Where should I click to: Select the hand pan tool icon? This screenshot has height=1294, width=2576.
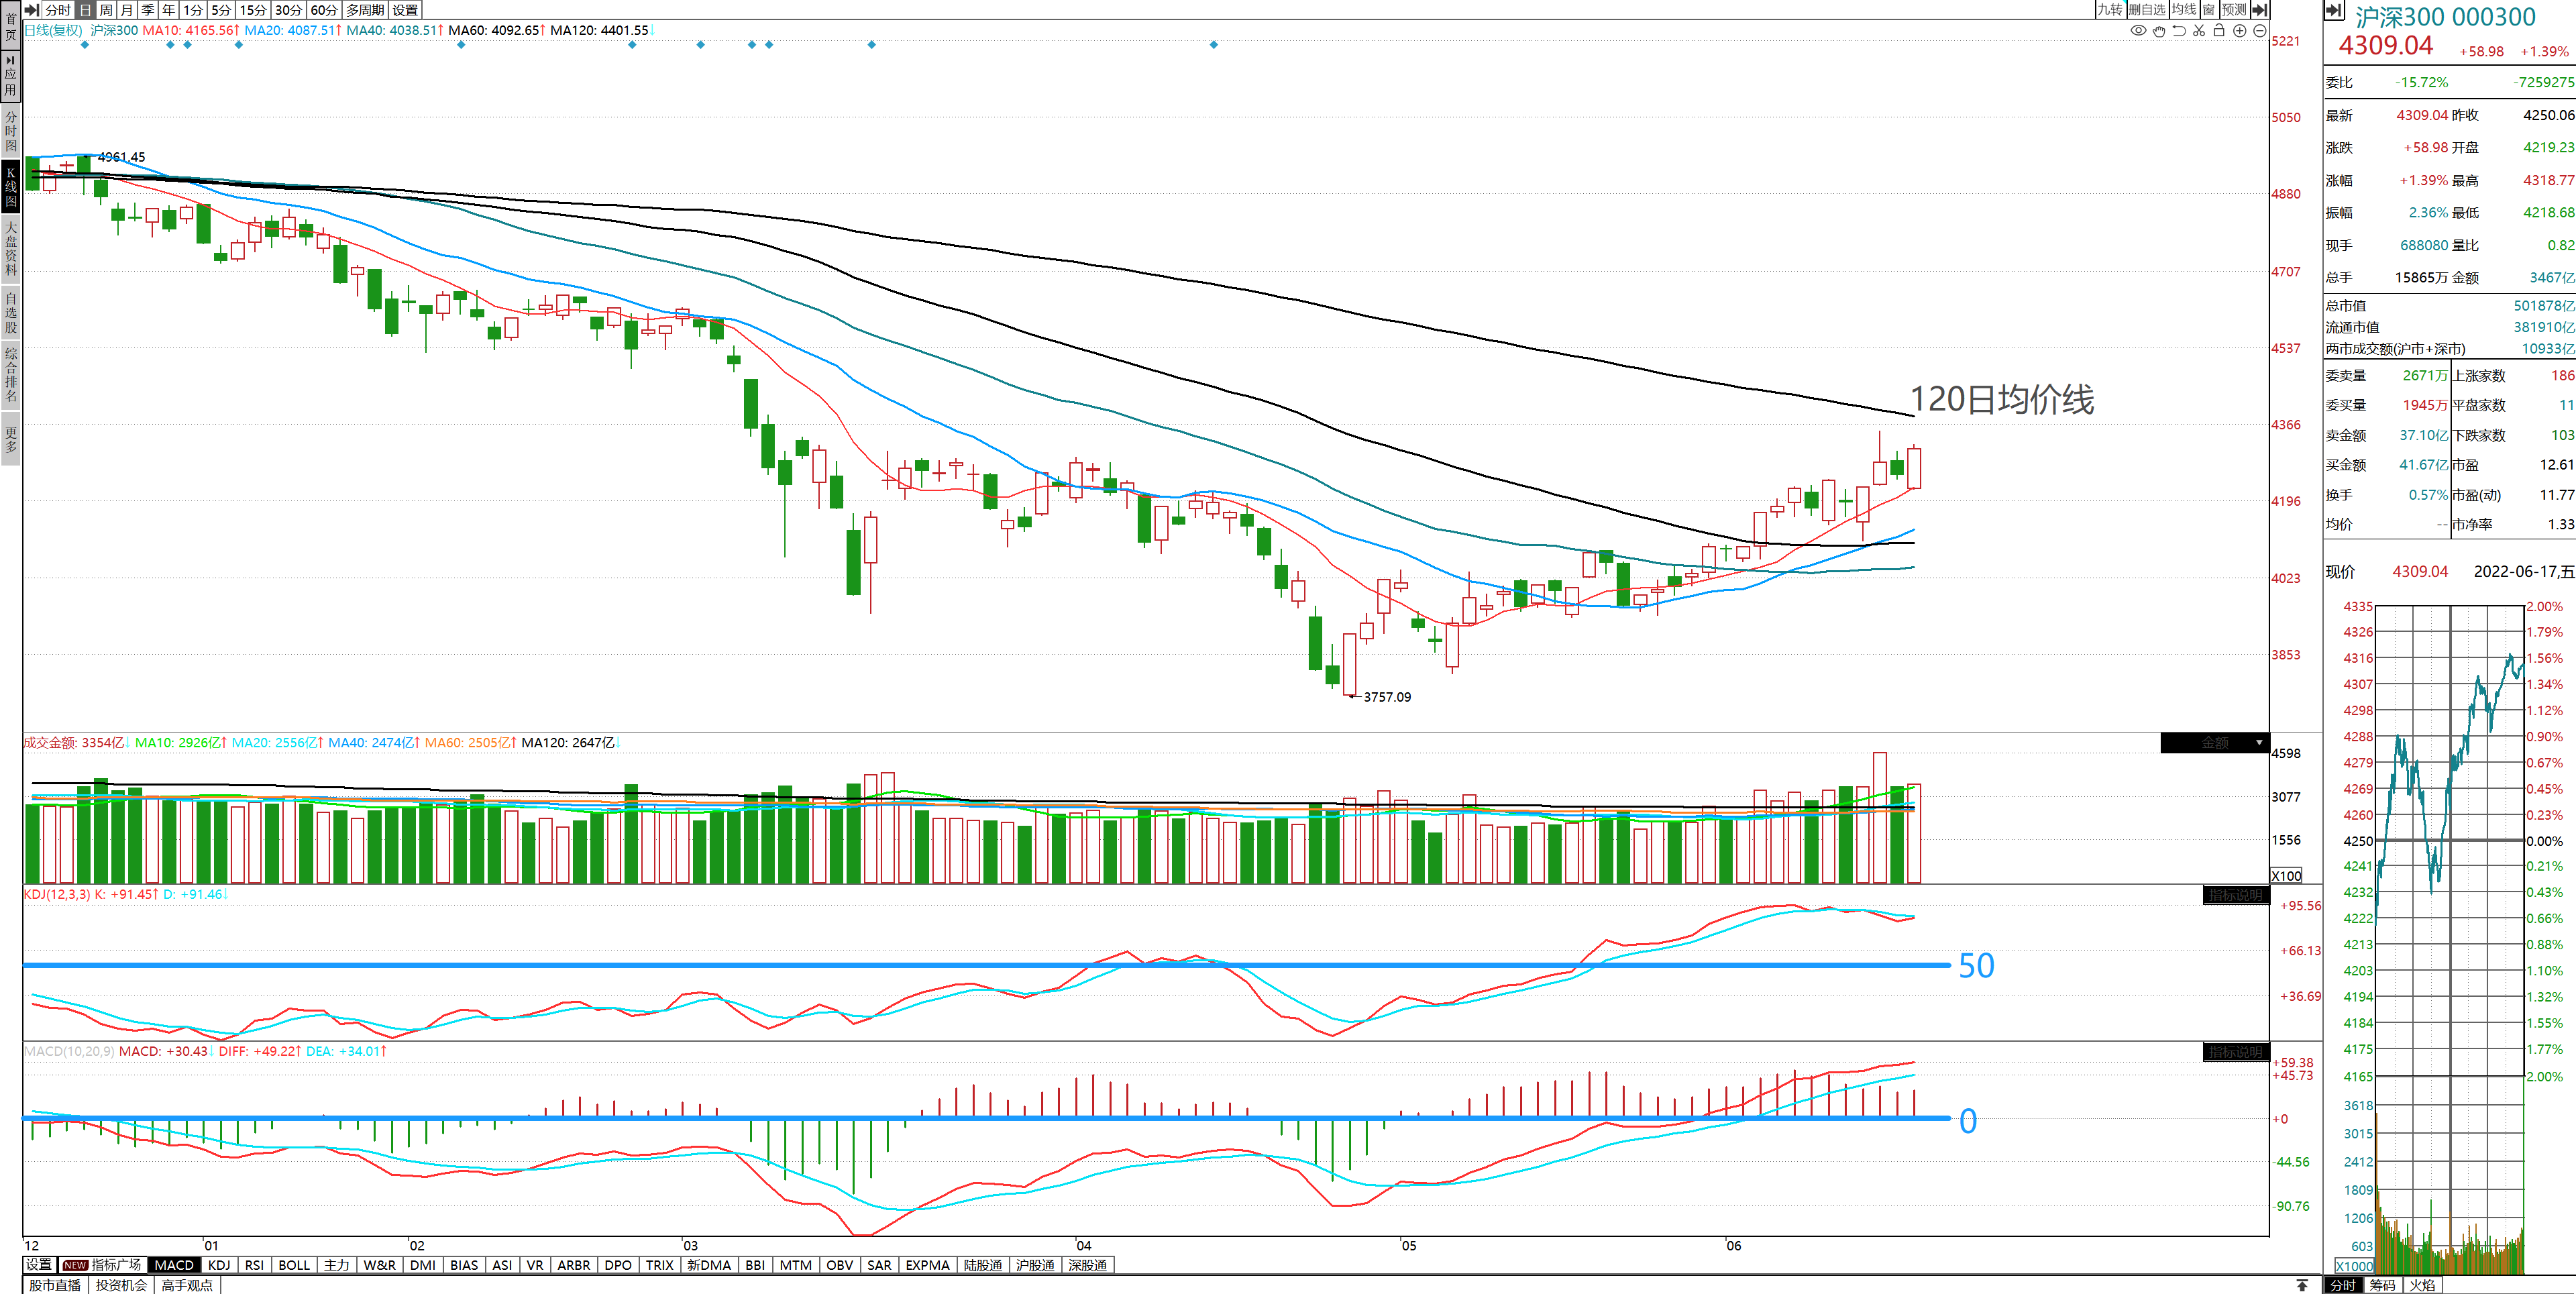coord(2159,30)
